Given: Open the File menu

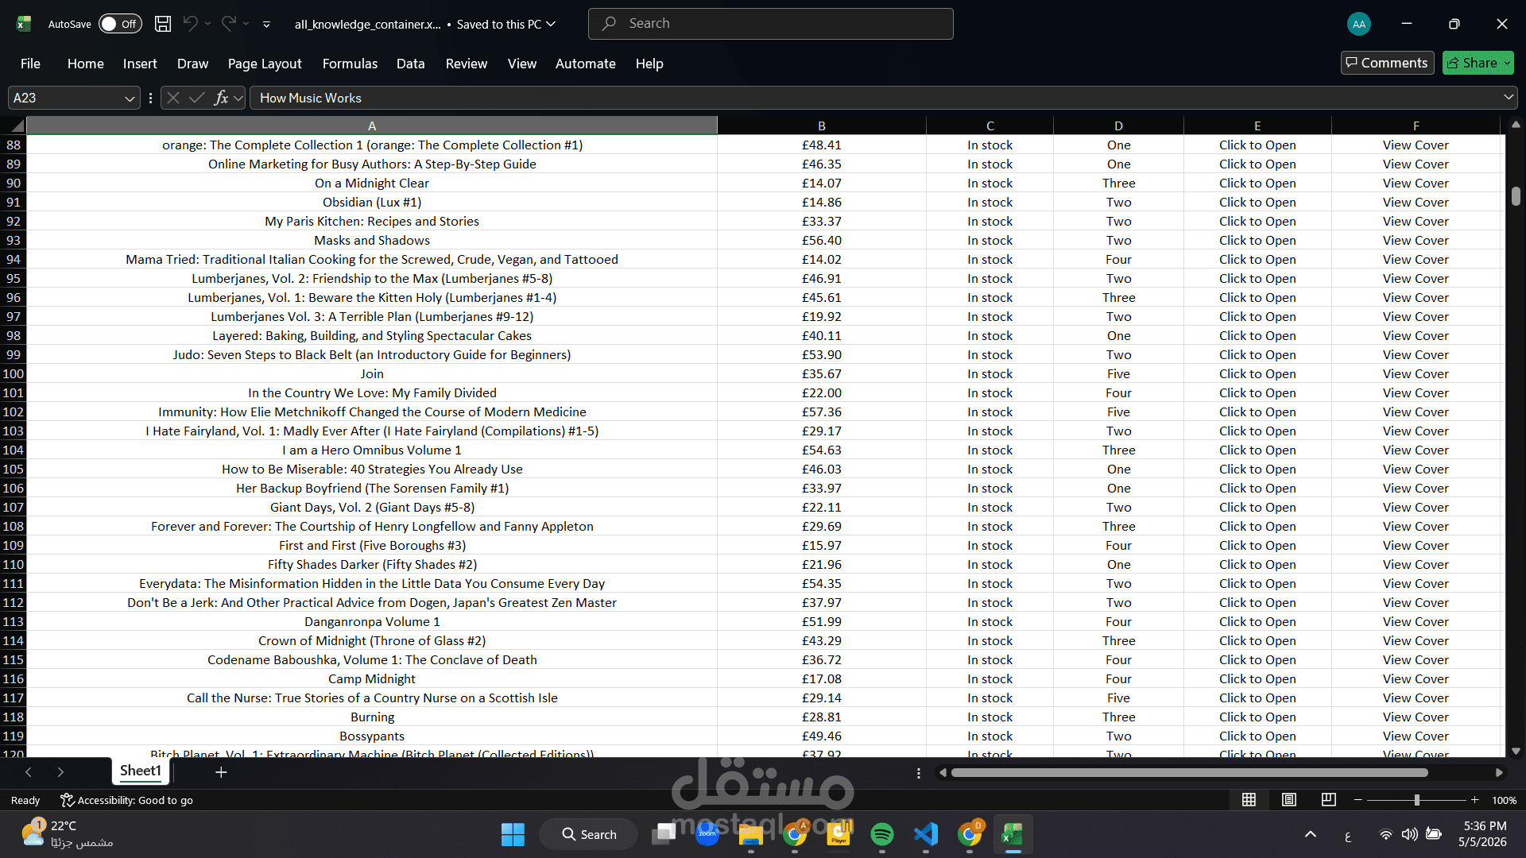Looking at the screenshot, I should (30, 64).
